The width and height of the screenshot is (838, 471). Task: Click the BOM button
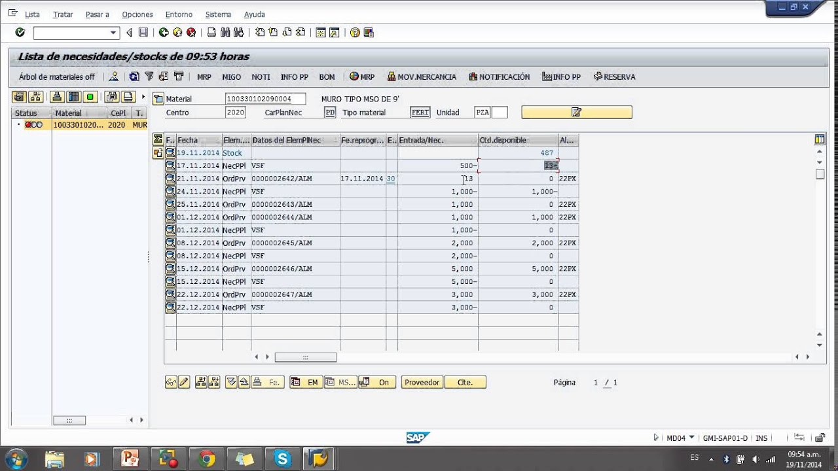click(327, 77)
